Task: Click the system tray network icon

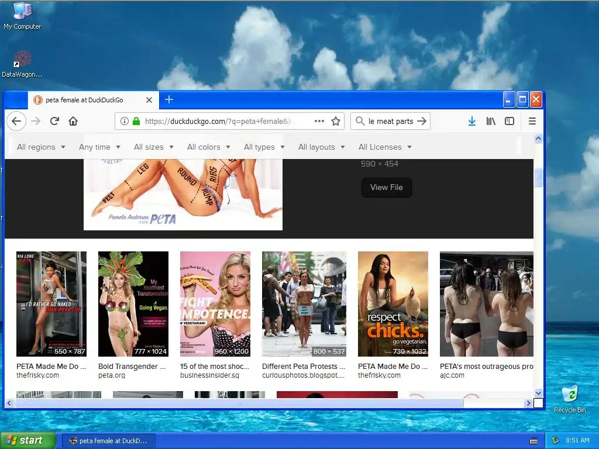Action: [556, 441]
